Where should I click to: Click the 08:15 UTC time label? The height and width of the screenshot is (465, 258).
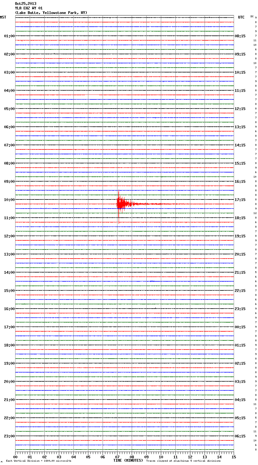[240, 36]
